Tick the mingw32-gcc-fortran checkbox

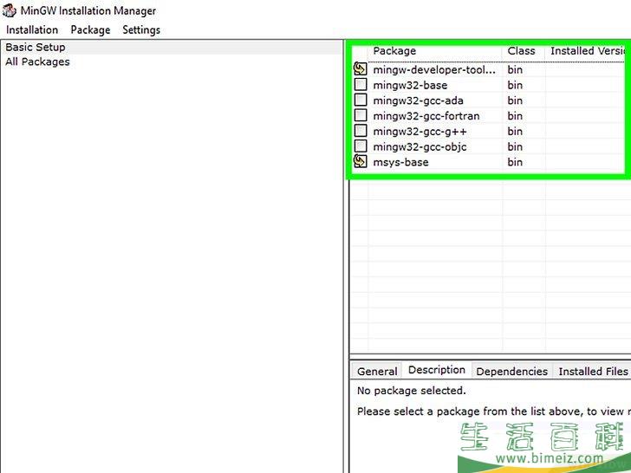tap(361, 115)
